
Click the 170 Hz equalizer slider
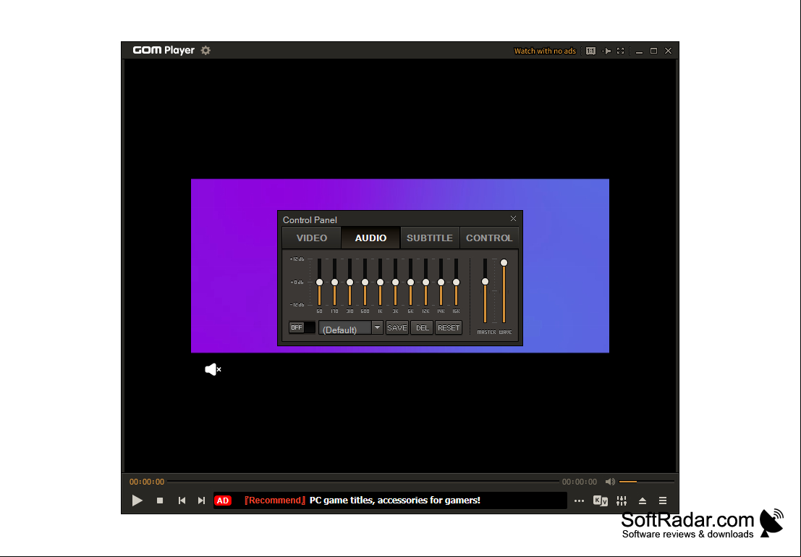[334, 282]
